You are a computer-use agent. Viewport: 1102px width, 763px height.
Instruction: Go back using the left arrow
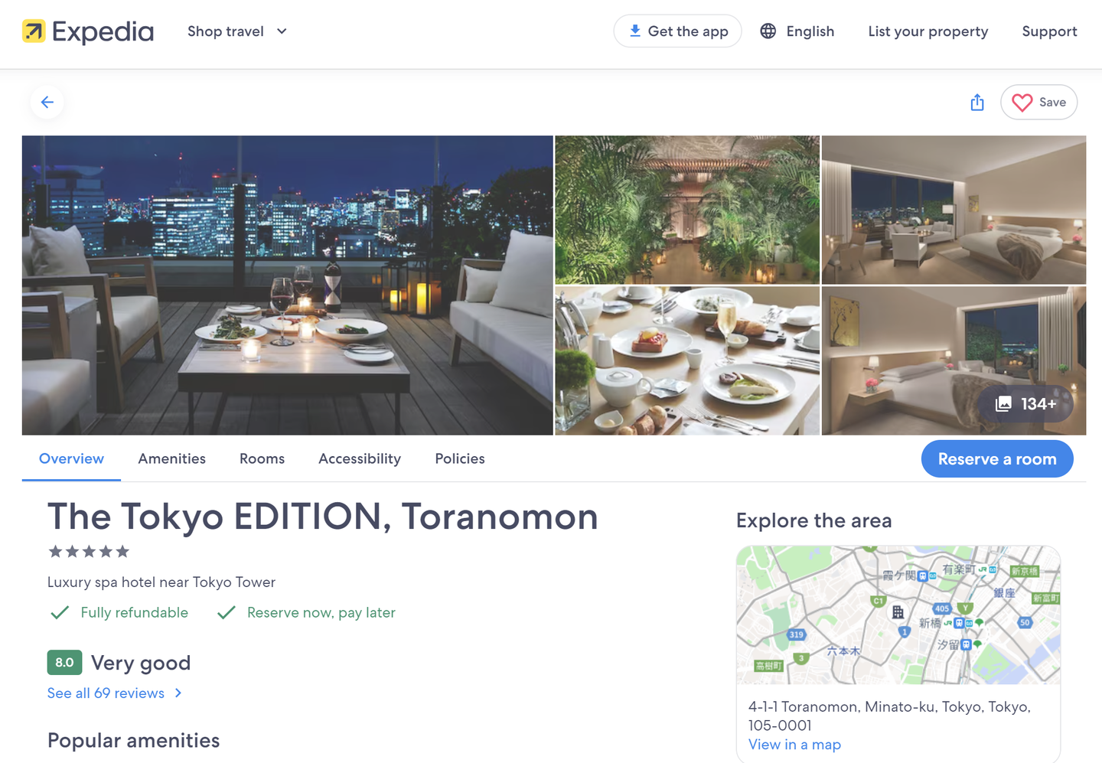click(x=47, y=103)
